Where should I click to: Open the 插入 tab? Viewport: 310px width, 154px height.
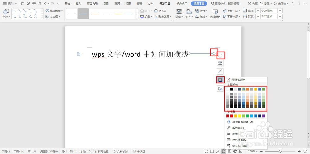tap(78, 3)
